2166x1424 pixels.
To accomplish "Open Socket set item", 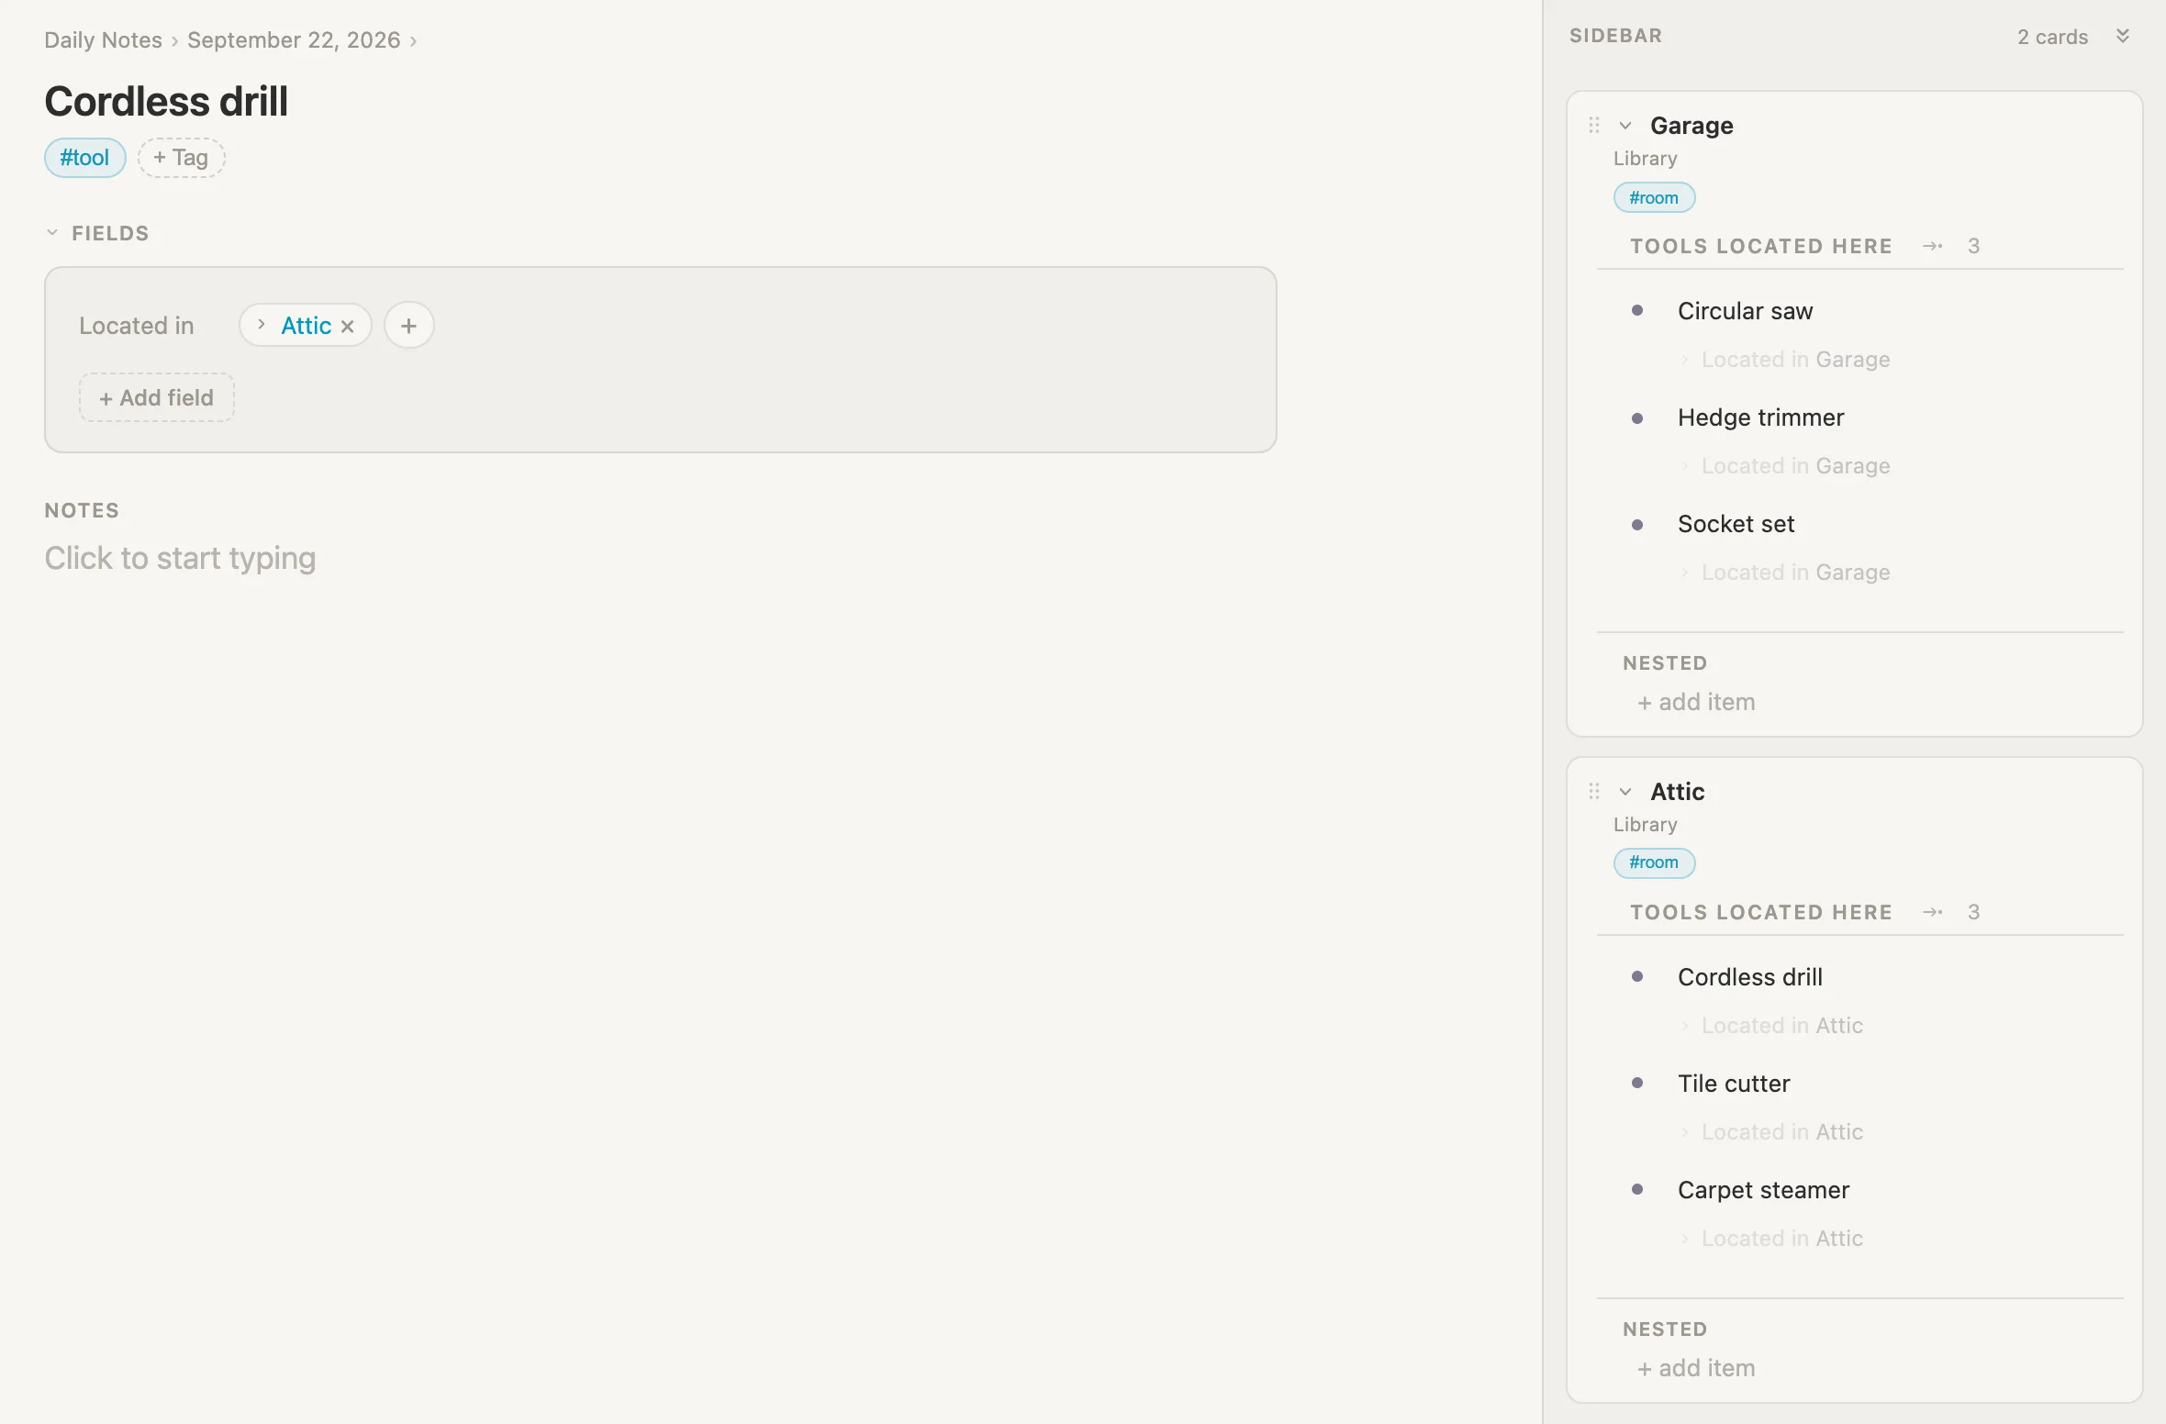I will pos(1736,524).
